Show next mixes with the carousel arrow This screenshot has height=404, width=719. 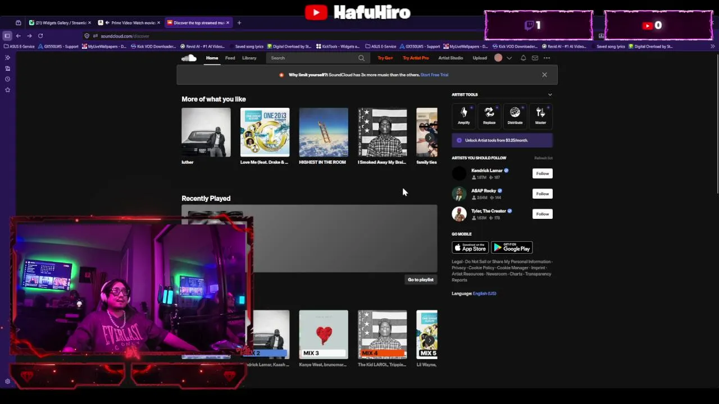tap(430, 340)
